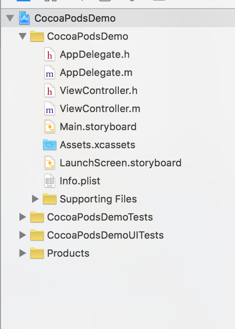The image size is (235, 329).
Task: Click the yellow CocoaPodsDemo group folder icon
Action: click(x=37, y=36)
